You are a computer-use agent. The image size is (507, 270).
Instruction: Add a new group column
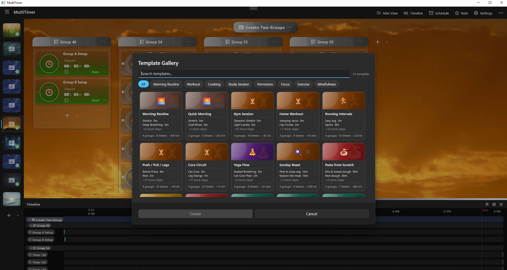click(377, 42)
